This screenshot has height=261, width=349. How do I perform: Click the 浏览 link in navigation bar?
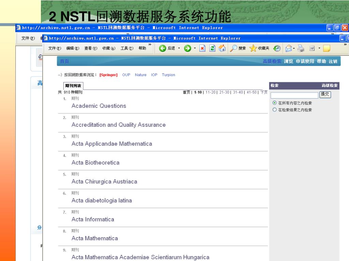(x=288, y=61)
